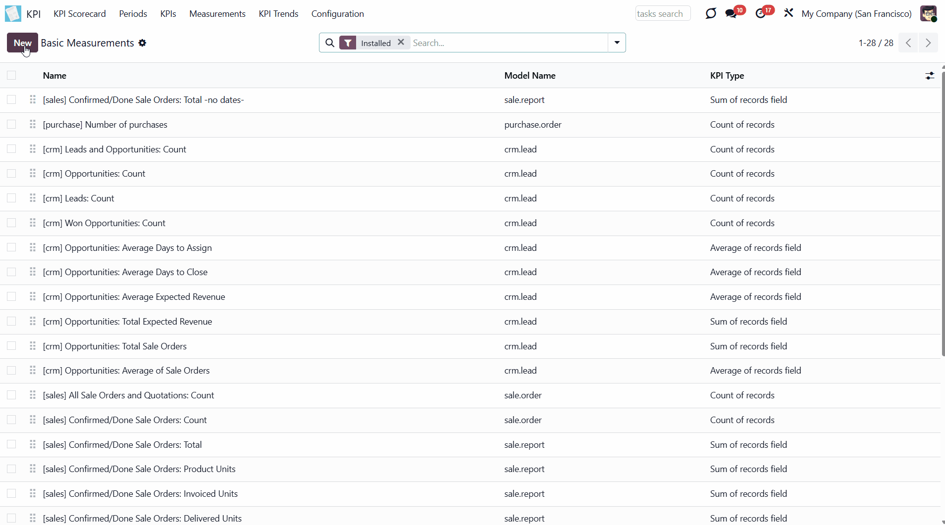Screen dimensions: 945x525
Task: Open the settings gear next to Basic Measurements
Action: [x=142, y=43]
